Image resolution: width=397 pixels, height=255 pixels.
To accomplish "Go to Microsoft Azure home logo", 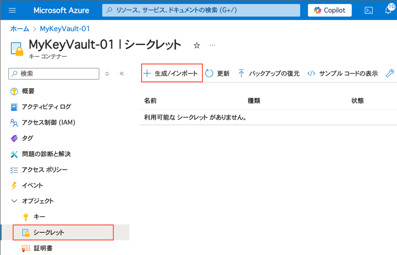I will coord(61,10).
